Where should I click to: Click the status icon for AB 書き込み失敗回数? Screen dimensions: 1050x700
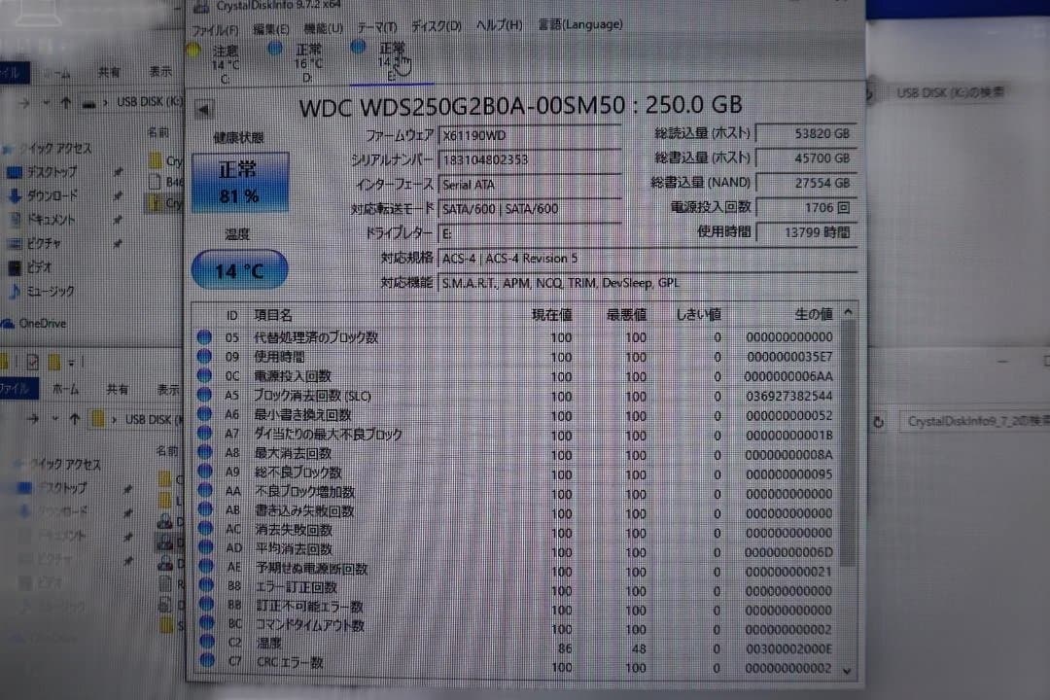click(205, 509)
